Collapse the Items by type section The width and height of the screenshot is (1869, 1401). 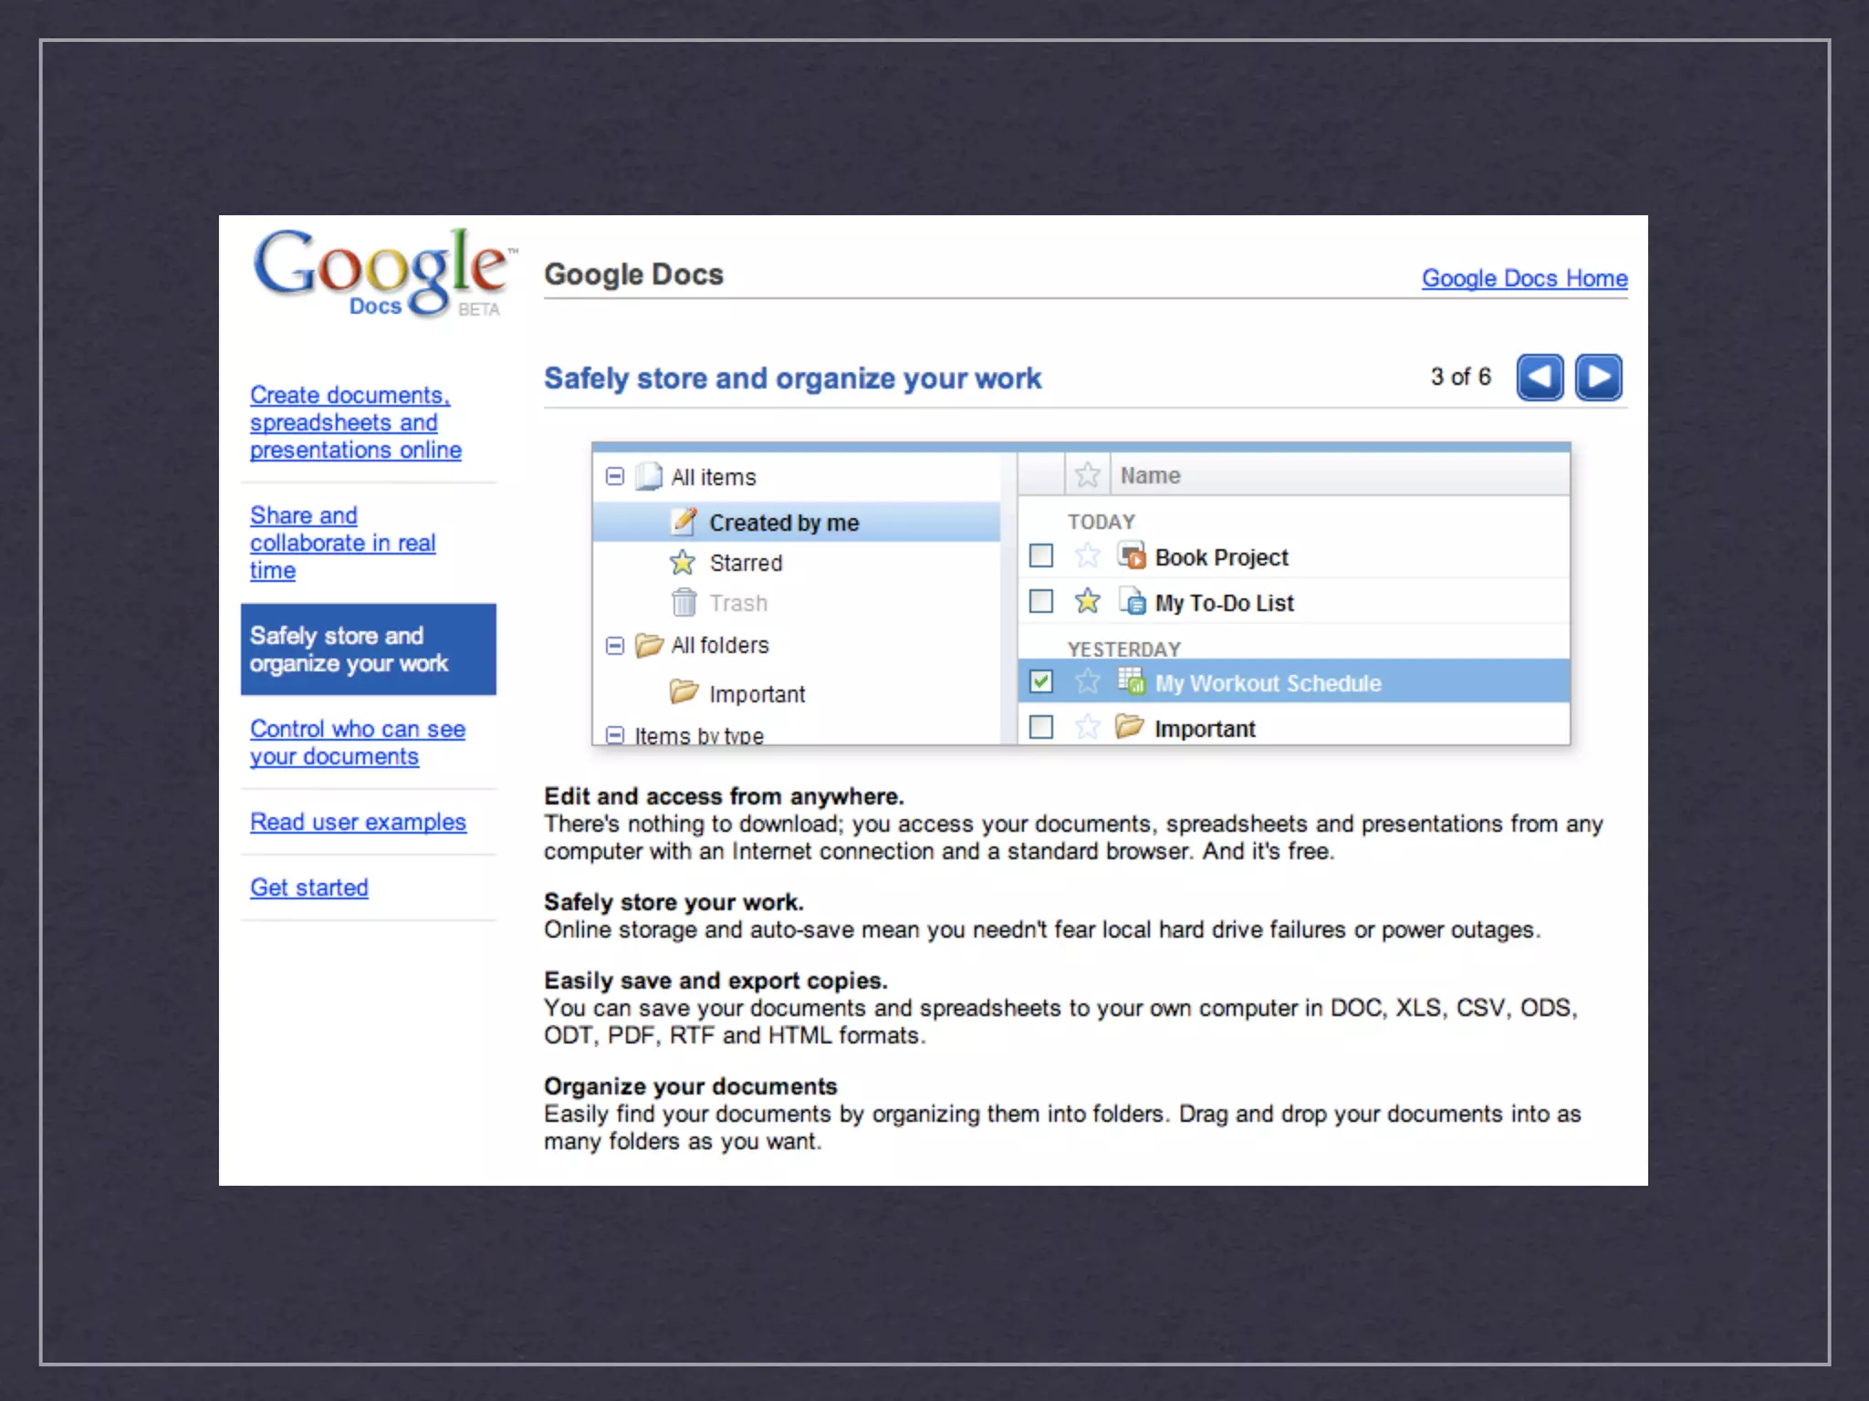pos(615,734)
